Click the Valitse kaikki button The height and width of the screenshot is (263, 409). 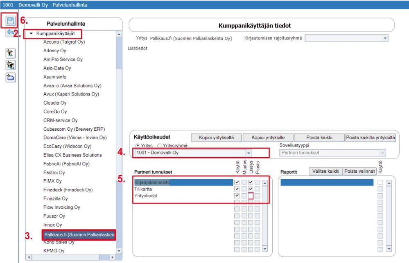(325, 171)
